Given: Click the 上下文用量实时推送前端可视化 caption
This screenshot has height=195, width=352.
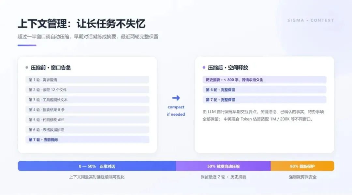Looking at the screenshot, I should [x=97, y=177].
